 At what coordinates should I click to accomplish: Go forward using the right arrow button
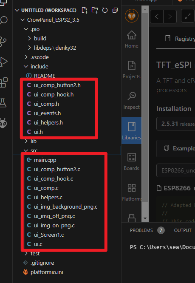click(x=170, y=17)
